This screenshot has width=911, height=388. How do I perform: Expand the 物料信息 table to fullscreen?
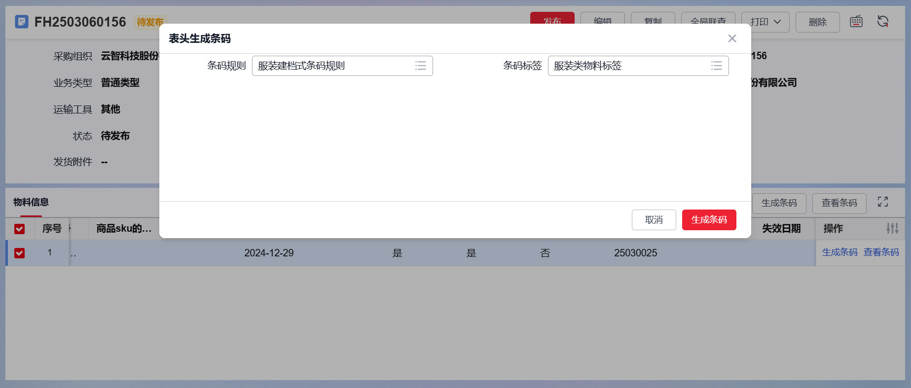point(882,202)
